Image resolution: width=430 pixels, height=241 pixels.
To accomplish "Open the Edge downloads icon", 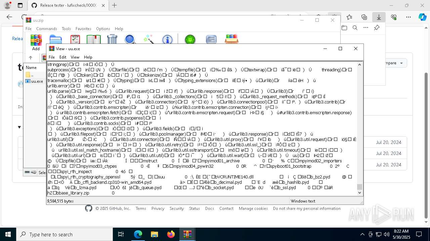I will pos(379,17).
